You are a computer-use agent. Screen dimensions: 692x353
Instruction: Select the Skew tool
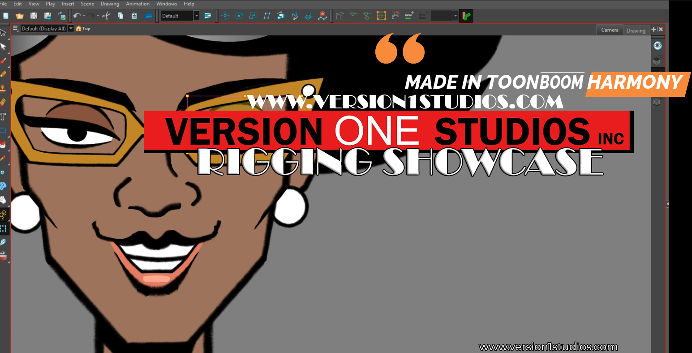(266, 16)
